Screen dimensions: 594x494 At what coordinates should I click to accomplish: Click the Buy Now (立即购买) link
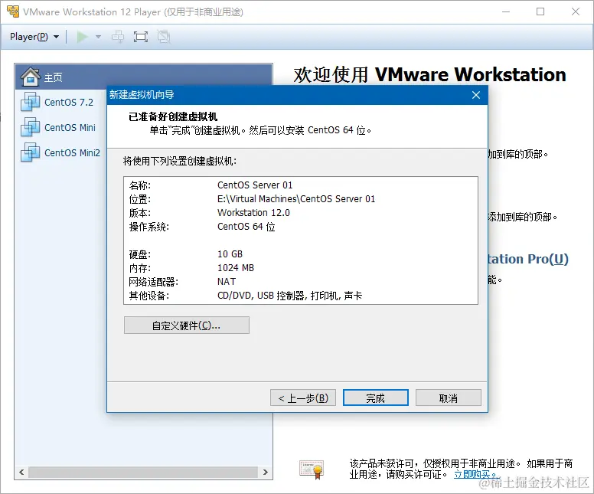475,474
